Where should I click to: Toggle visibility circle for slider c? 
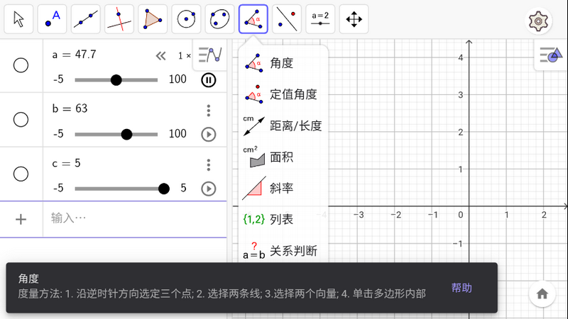[x=21, y=173]
